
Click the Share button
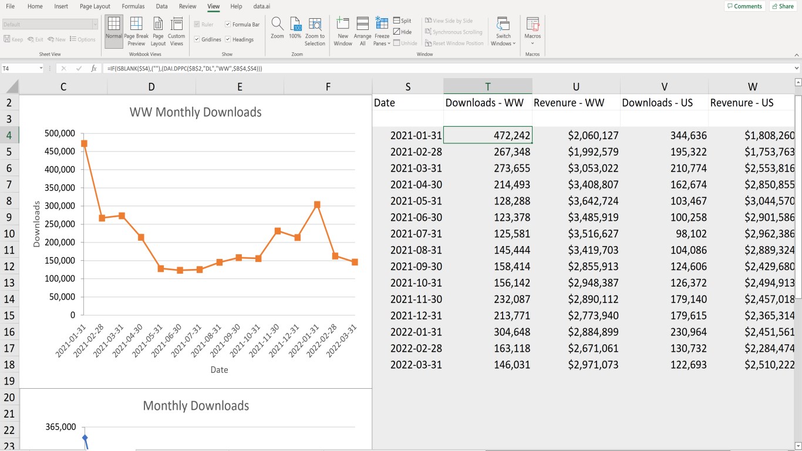[783, 6]
